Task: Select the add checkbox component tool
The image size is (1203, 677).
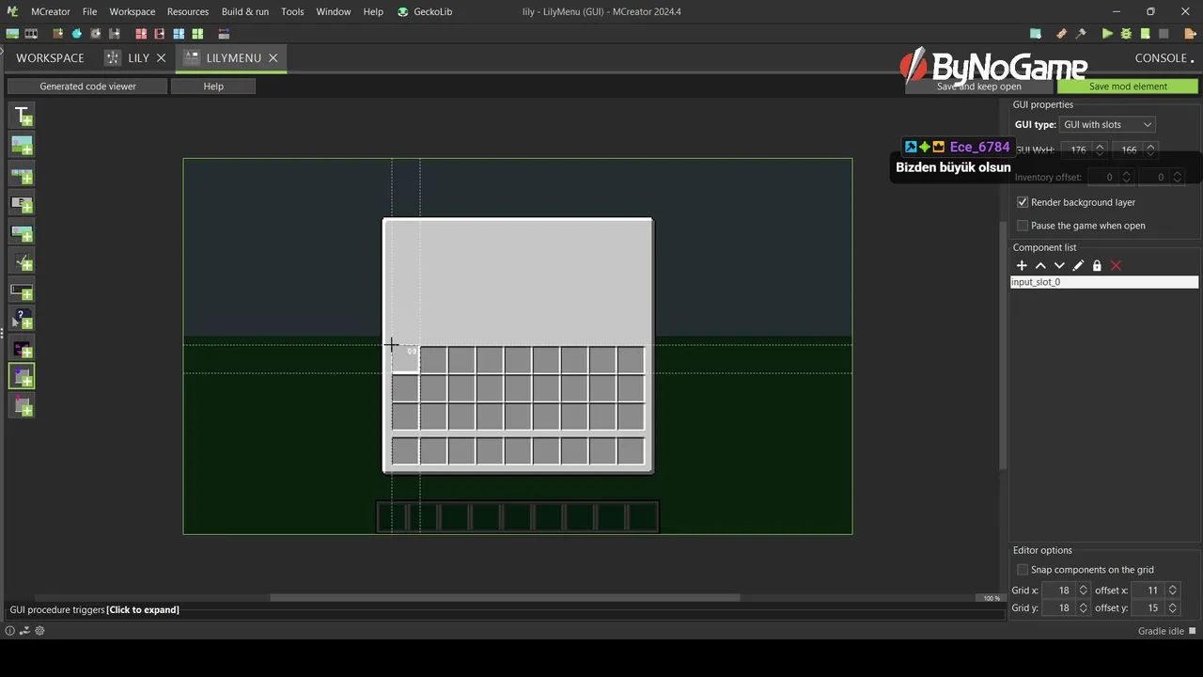Action: click(22, 261)
